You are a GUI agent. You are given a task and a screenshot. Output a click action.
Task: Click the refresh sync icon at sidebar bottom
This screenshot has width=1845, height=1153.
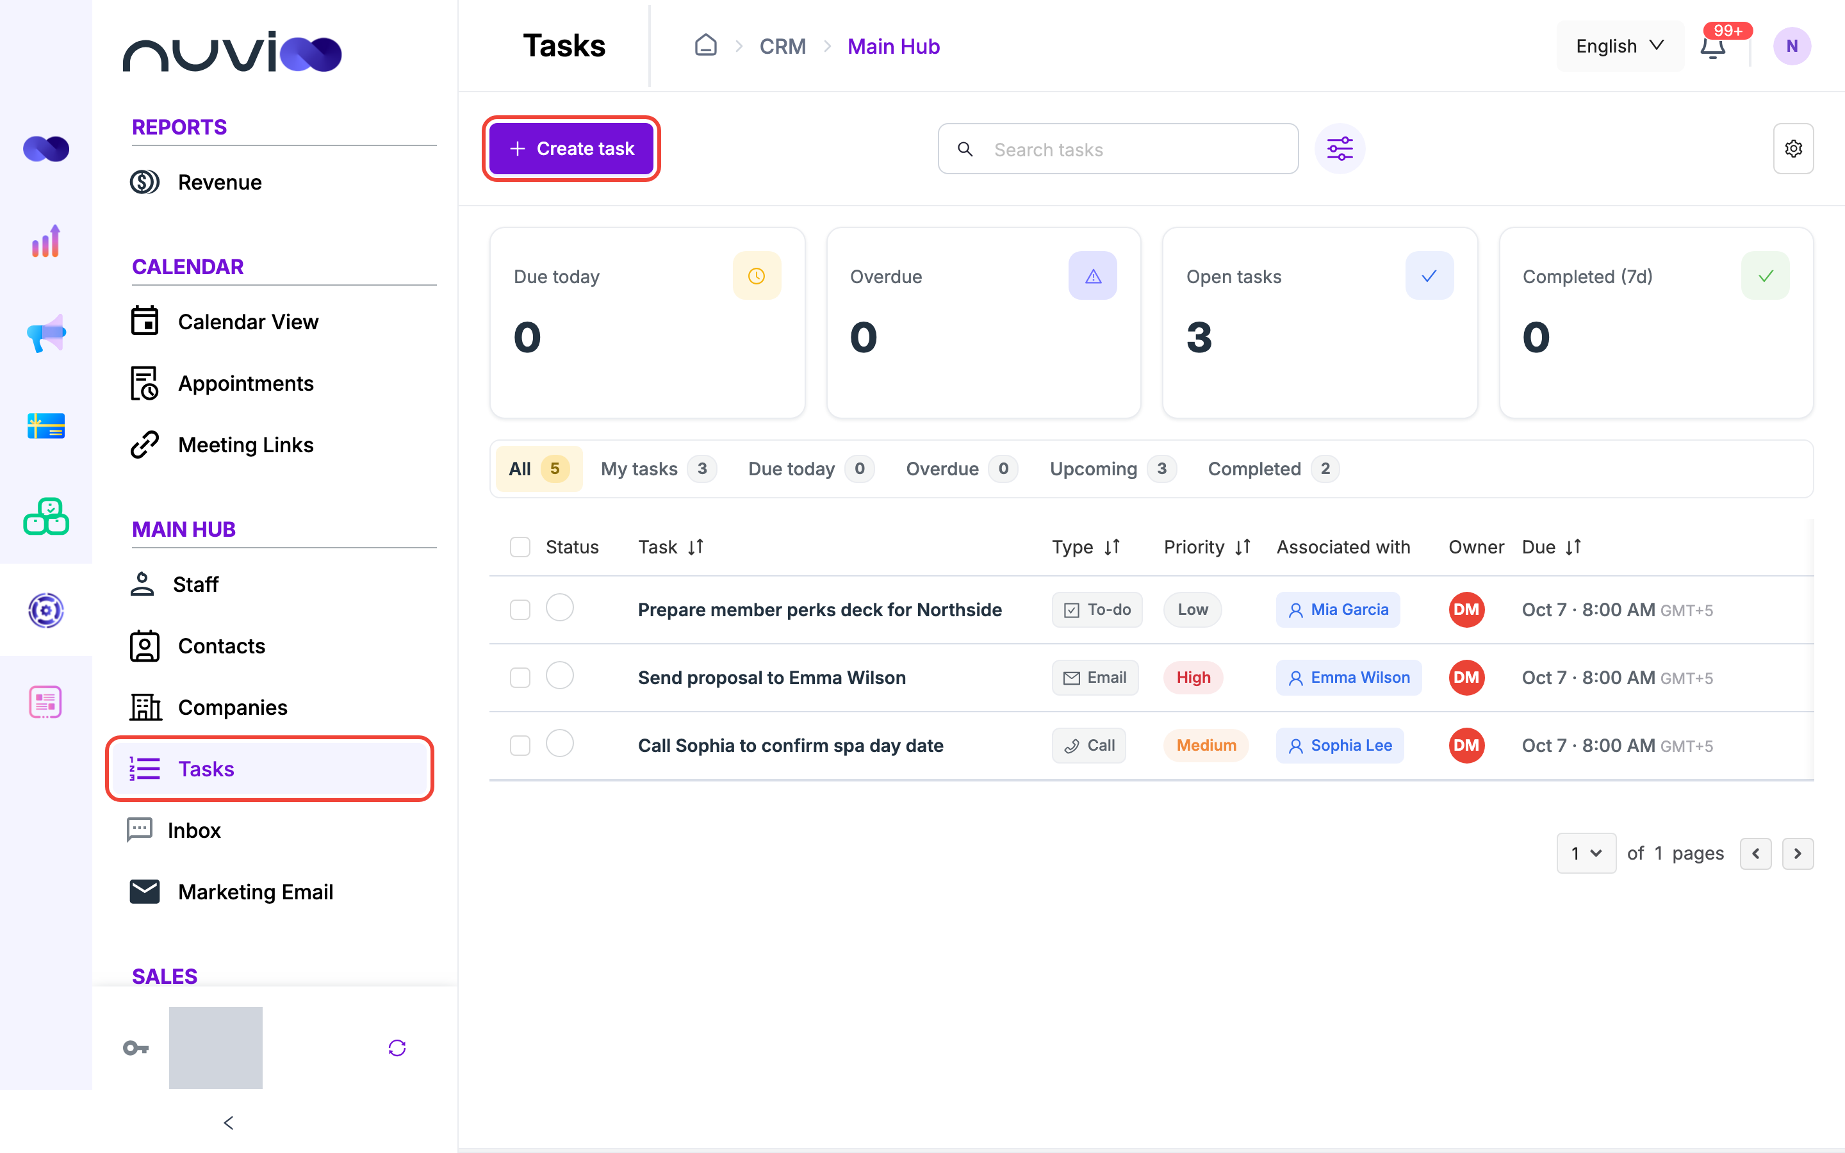click(x=397, y=1048)
